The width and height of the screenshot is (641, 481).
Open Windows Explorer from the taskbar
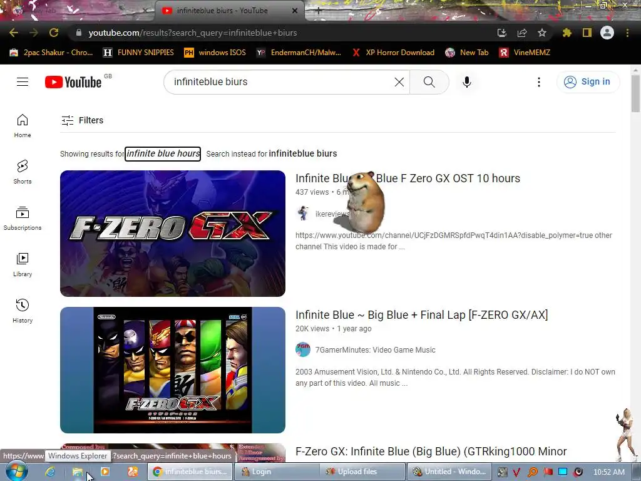[77, 472]
